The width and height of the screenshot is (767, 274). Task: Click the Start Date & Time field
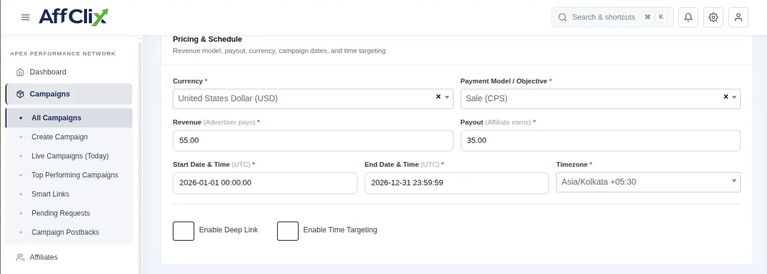click(x=265, y=183)
